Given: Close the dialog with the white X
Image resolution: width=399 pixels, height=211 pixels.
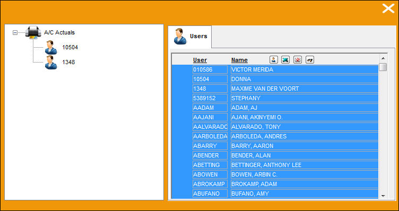Looking at the screenshot, I should coord(388,8).
